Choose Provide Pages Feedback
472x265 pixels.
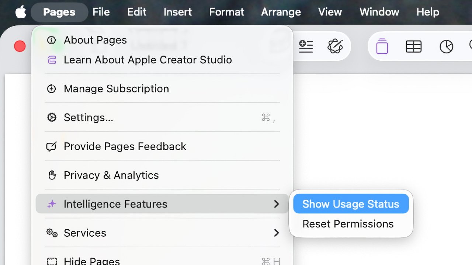tap(125, 146)
